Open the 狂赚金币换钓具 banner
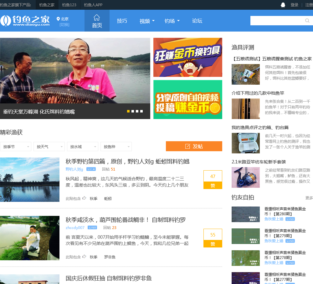313x284 pixels. click(x=187, y=57)
